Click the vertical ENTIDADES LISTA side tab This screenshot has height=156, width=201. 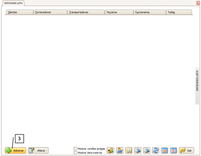click(x=197, y=81)
